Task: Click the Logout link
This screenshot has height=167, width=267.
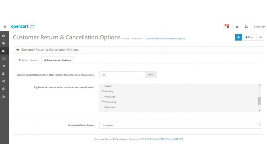Action: [x=259, y=27]
